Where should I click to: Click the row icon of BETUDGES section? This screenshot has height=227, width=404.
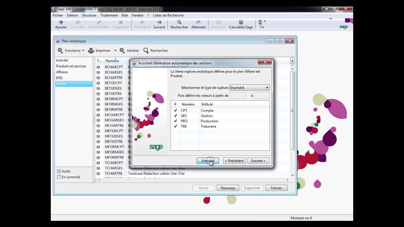98,88
